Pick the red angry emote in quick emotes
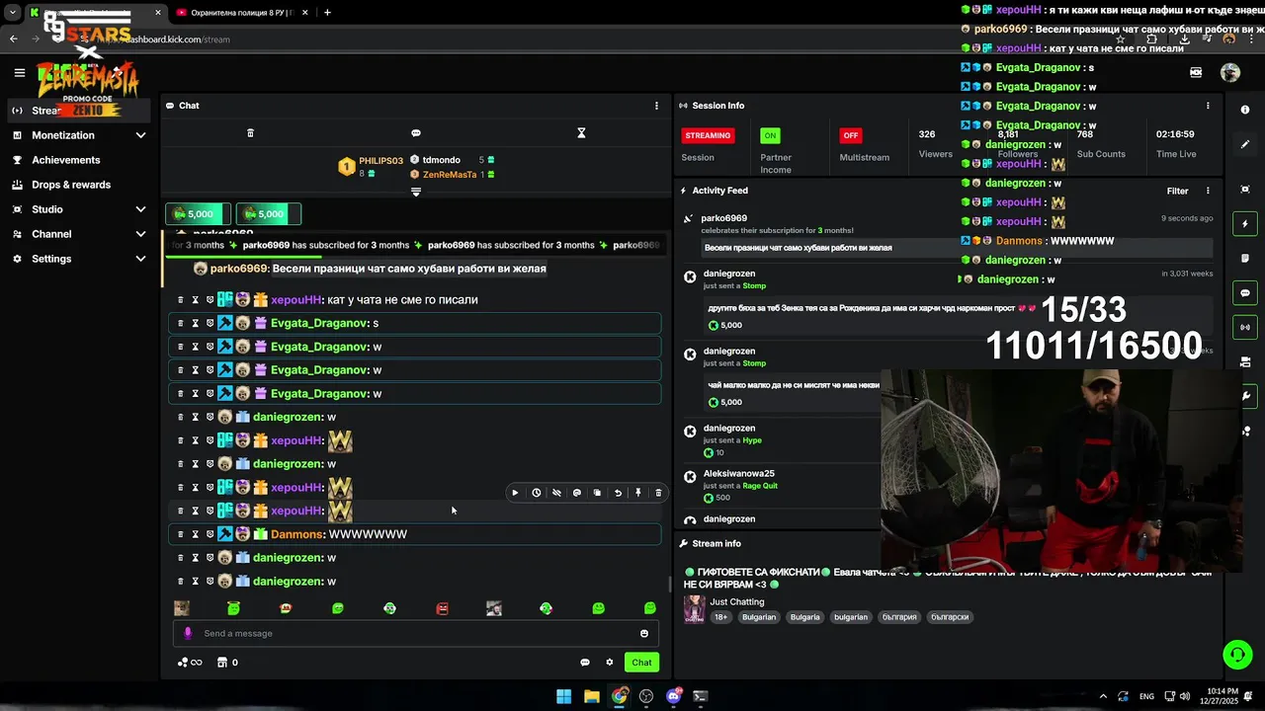The height and width of the screenshot is (711, 1265). click(442, 608)
